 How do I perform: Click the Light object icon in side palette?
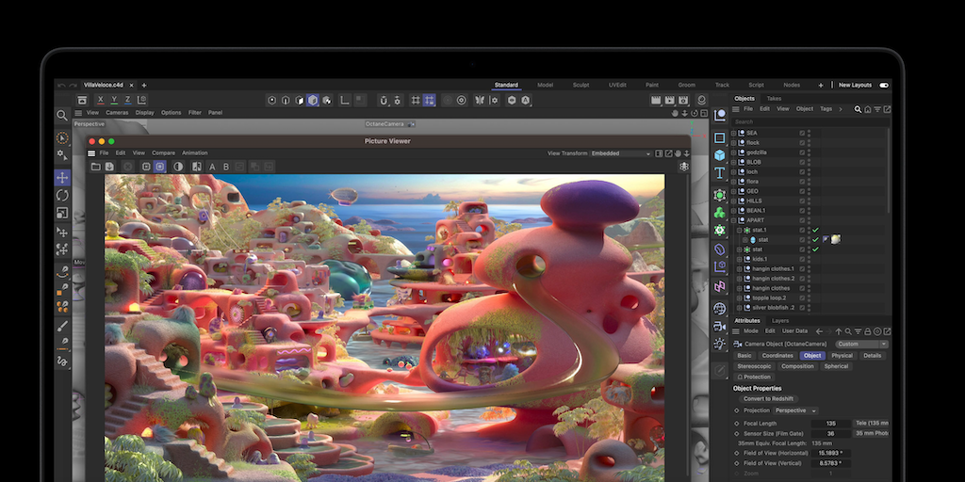click(x=720, y=345)
